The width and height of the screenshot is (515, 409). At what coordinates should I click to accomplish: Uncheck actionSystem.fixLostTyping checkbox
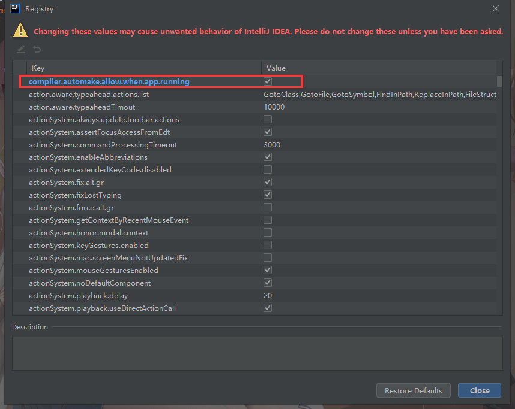[x=268, y=195]
